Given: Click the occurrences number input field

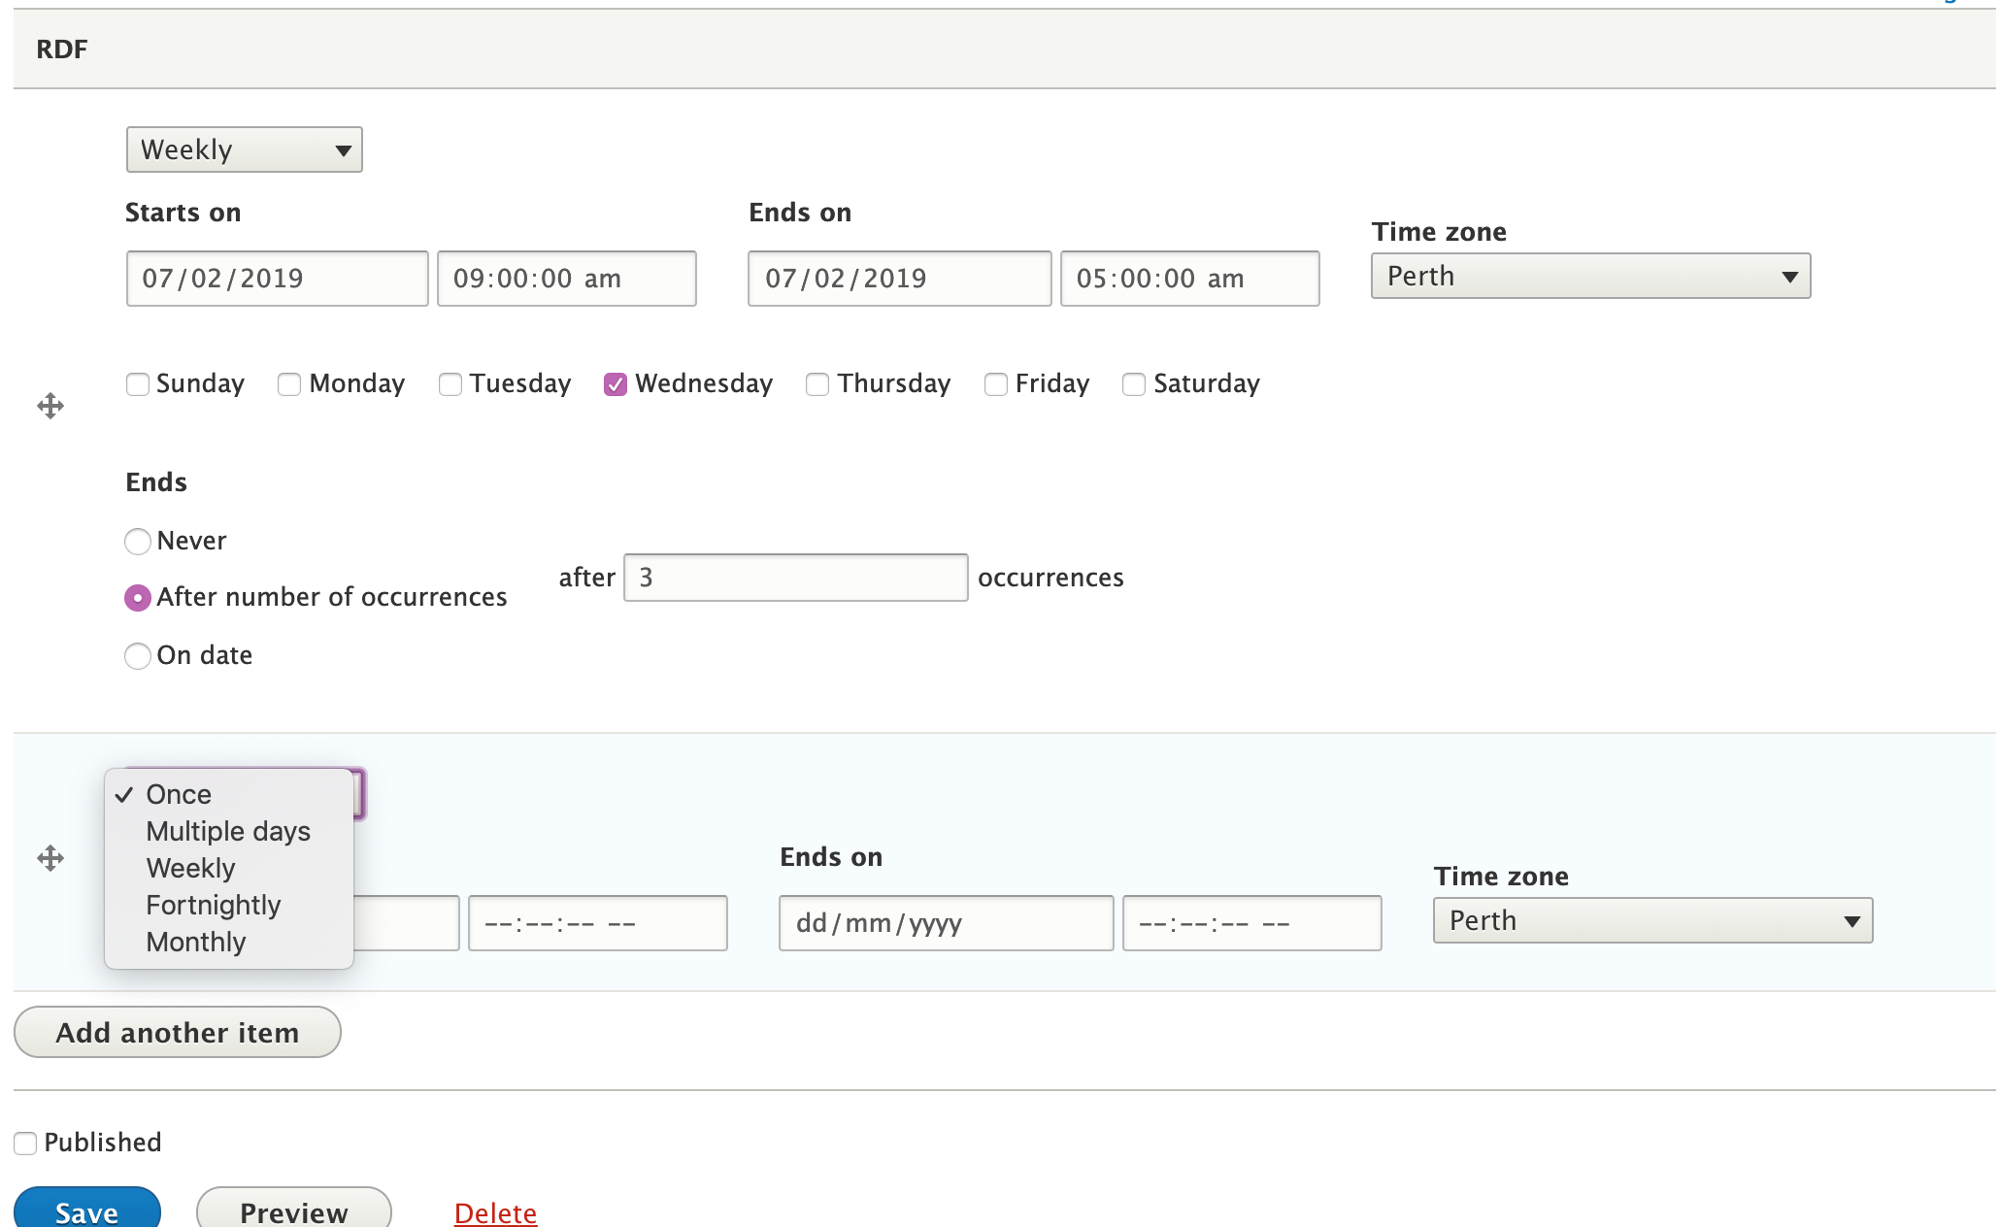Looking at the screenshot, I should click(x=794, y=577).
